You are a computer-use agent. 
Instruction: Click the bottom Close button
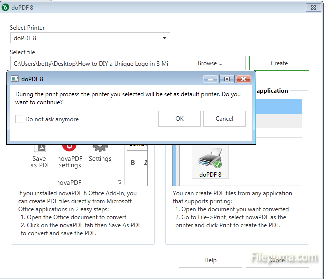pos(277,260)
